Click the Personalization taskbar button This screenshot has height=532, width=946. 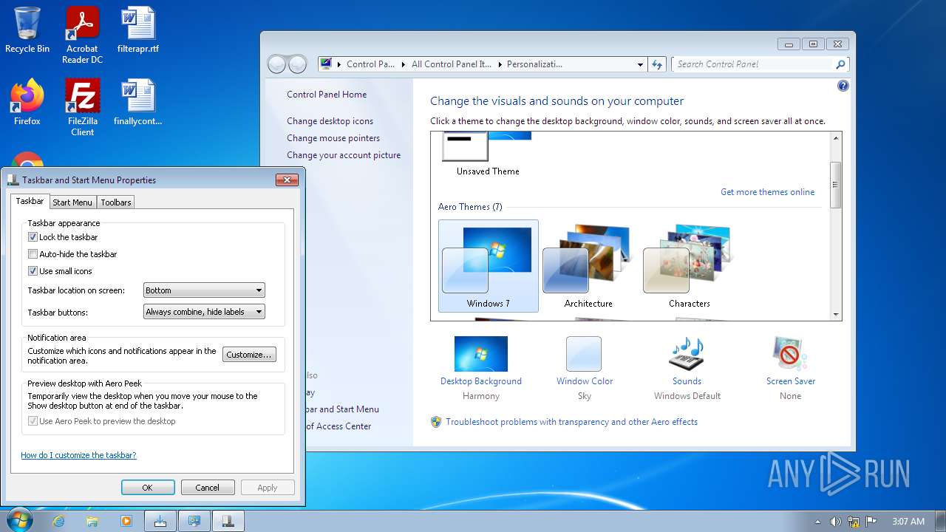[194, 521]
